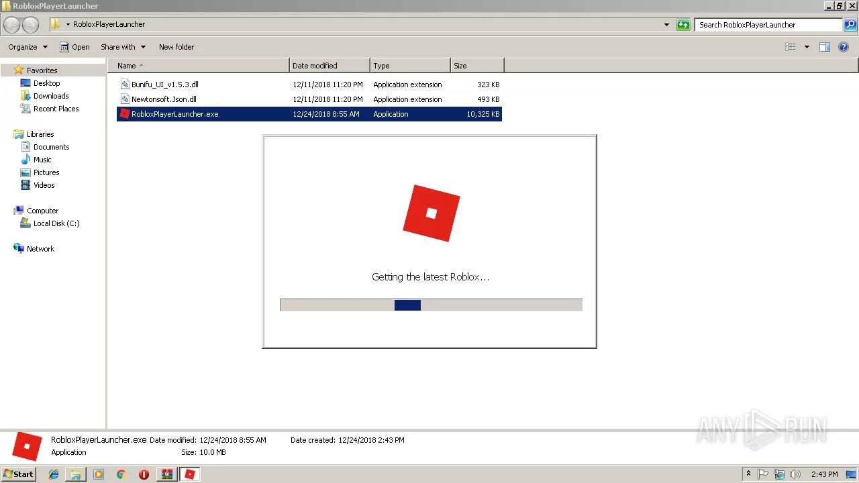Viewport: 859px width, 483px height.
Task: Click New folder in the toolbar
Action: click(176, 47)
